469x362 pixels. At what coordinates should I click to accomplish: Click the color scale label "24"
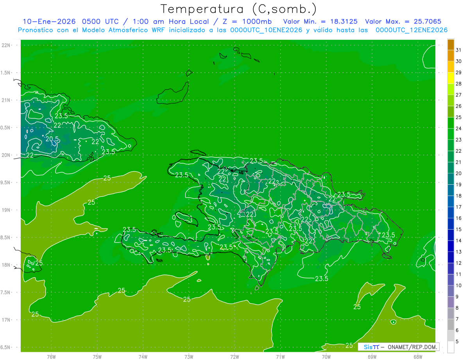(x=459, y=128)
